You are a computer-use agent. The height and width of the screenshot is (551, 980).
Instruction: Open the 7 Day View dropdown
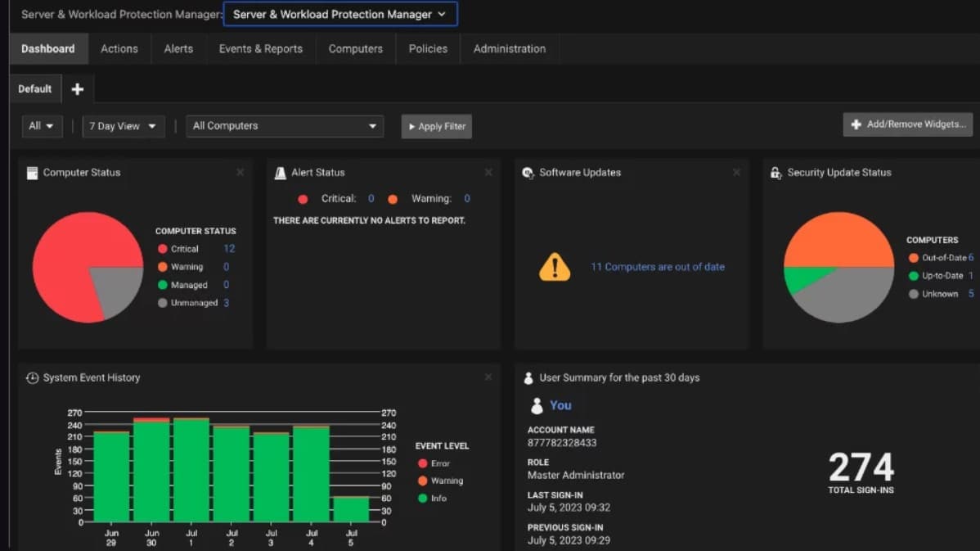pyautogui.click(x=123, y=126)
